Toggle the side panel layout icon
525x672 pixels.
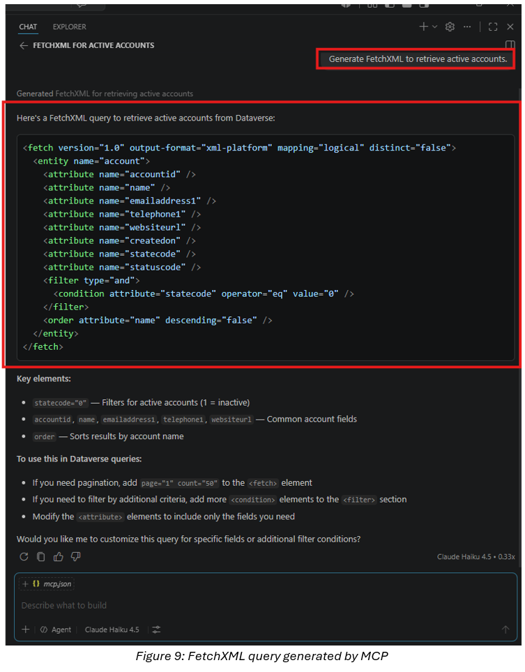[x=510, y=45]
